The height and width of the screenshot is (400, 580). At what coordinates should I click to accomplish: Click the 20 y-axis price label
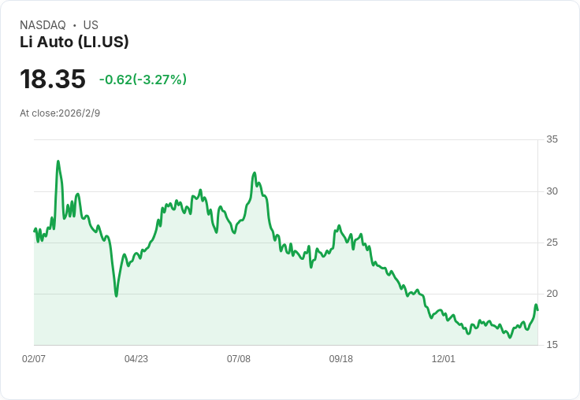pos(552,294)
